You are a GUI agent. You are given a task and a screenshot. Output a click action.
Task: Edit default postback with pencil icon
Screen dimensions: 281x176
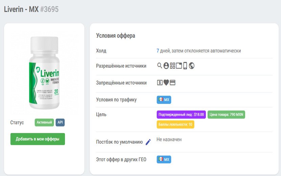click(148, 142)
